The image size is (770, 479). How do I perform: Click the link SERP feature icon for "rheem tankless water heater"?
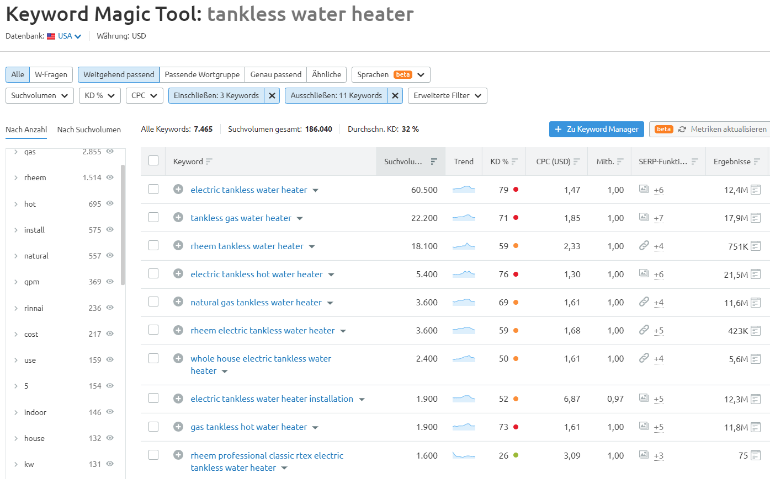(644, 245)
